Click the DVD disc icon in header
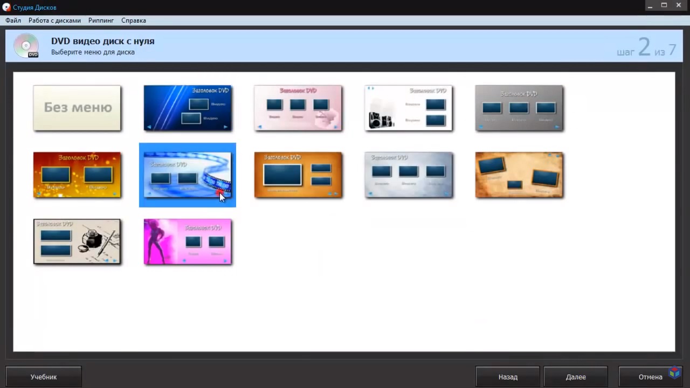Image resolution: width=690 pixels, height=388 pixels. pyautogui.click(x=26, y=46)
